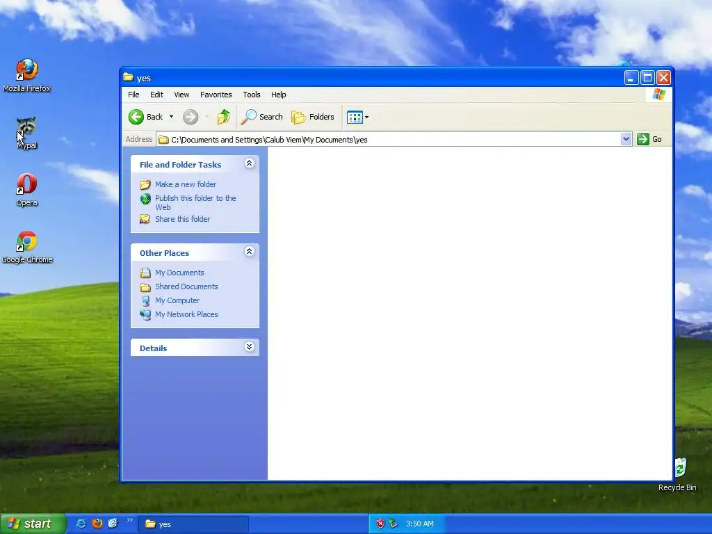Collapse File and Folder Tasks panel
Screen dimensions: 712x534
pos(250,163)
